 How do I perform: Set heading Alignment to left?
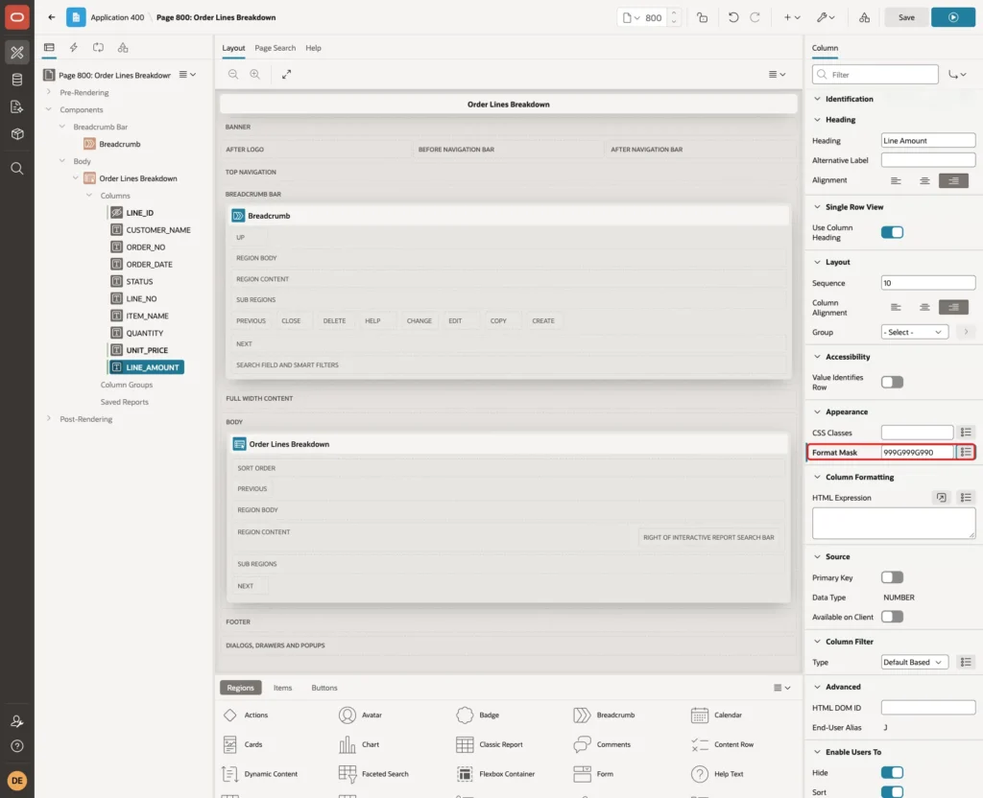(x=896, y=180)
